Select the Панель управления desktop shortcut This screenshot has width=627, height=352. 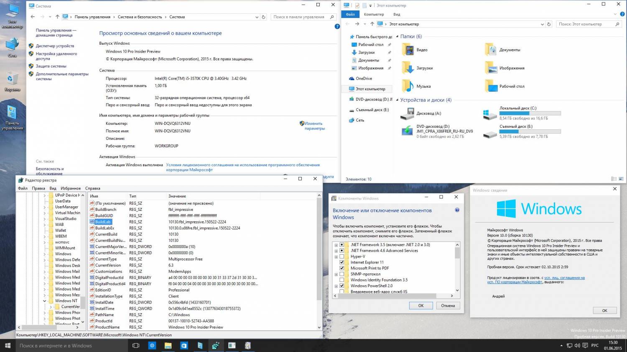[12, 118]
